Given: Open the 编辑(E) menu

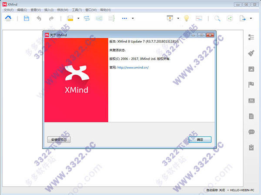Looking at the screenshot, I should (22, 10).
